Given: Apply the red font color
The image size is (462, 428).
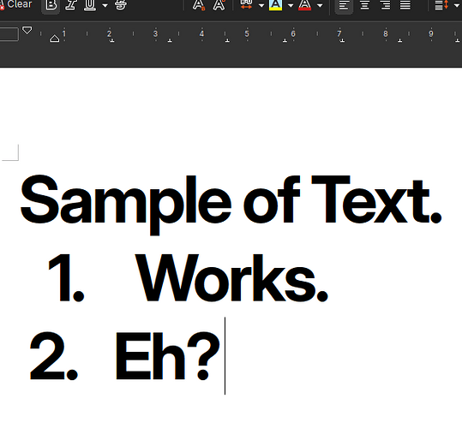Looking at the screenshot, I should [304, 5].
